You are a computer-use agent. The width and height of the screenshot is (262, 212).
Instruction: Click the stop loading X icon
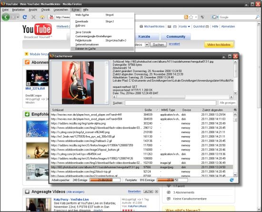[x=33, y=17]
